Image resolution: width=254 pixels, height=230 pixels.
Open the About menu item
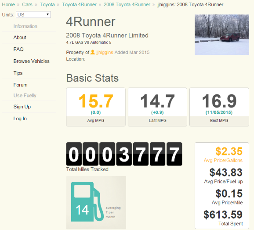coord(20,37)
